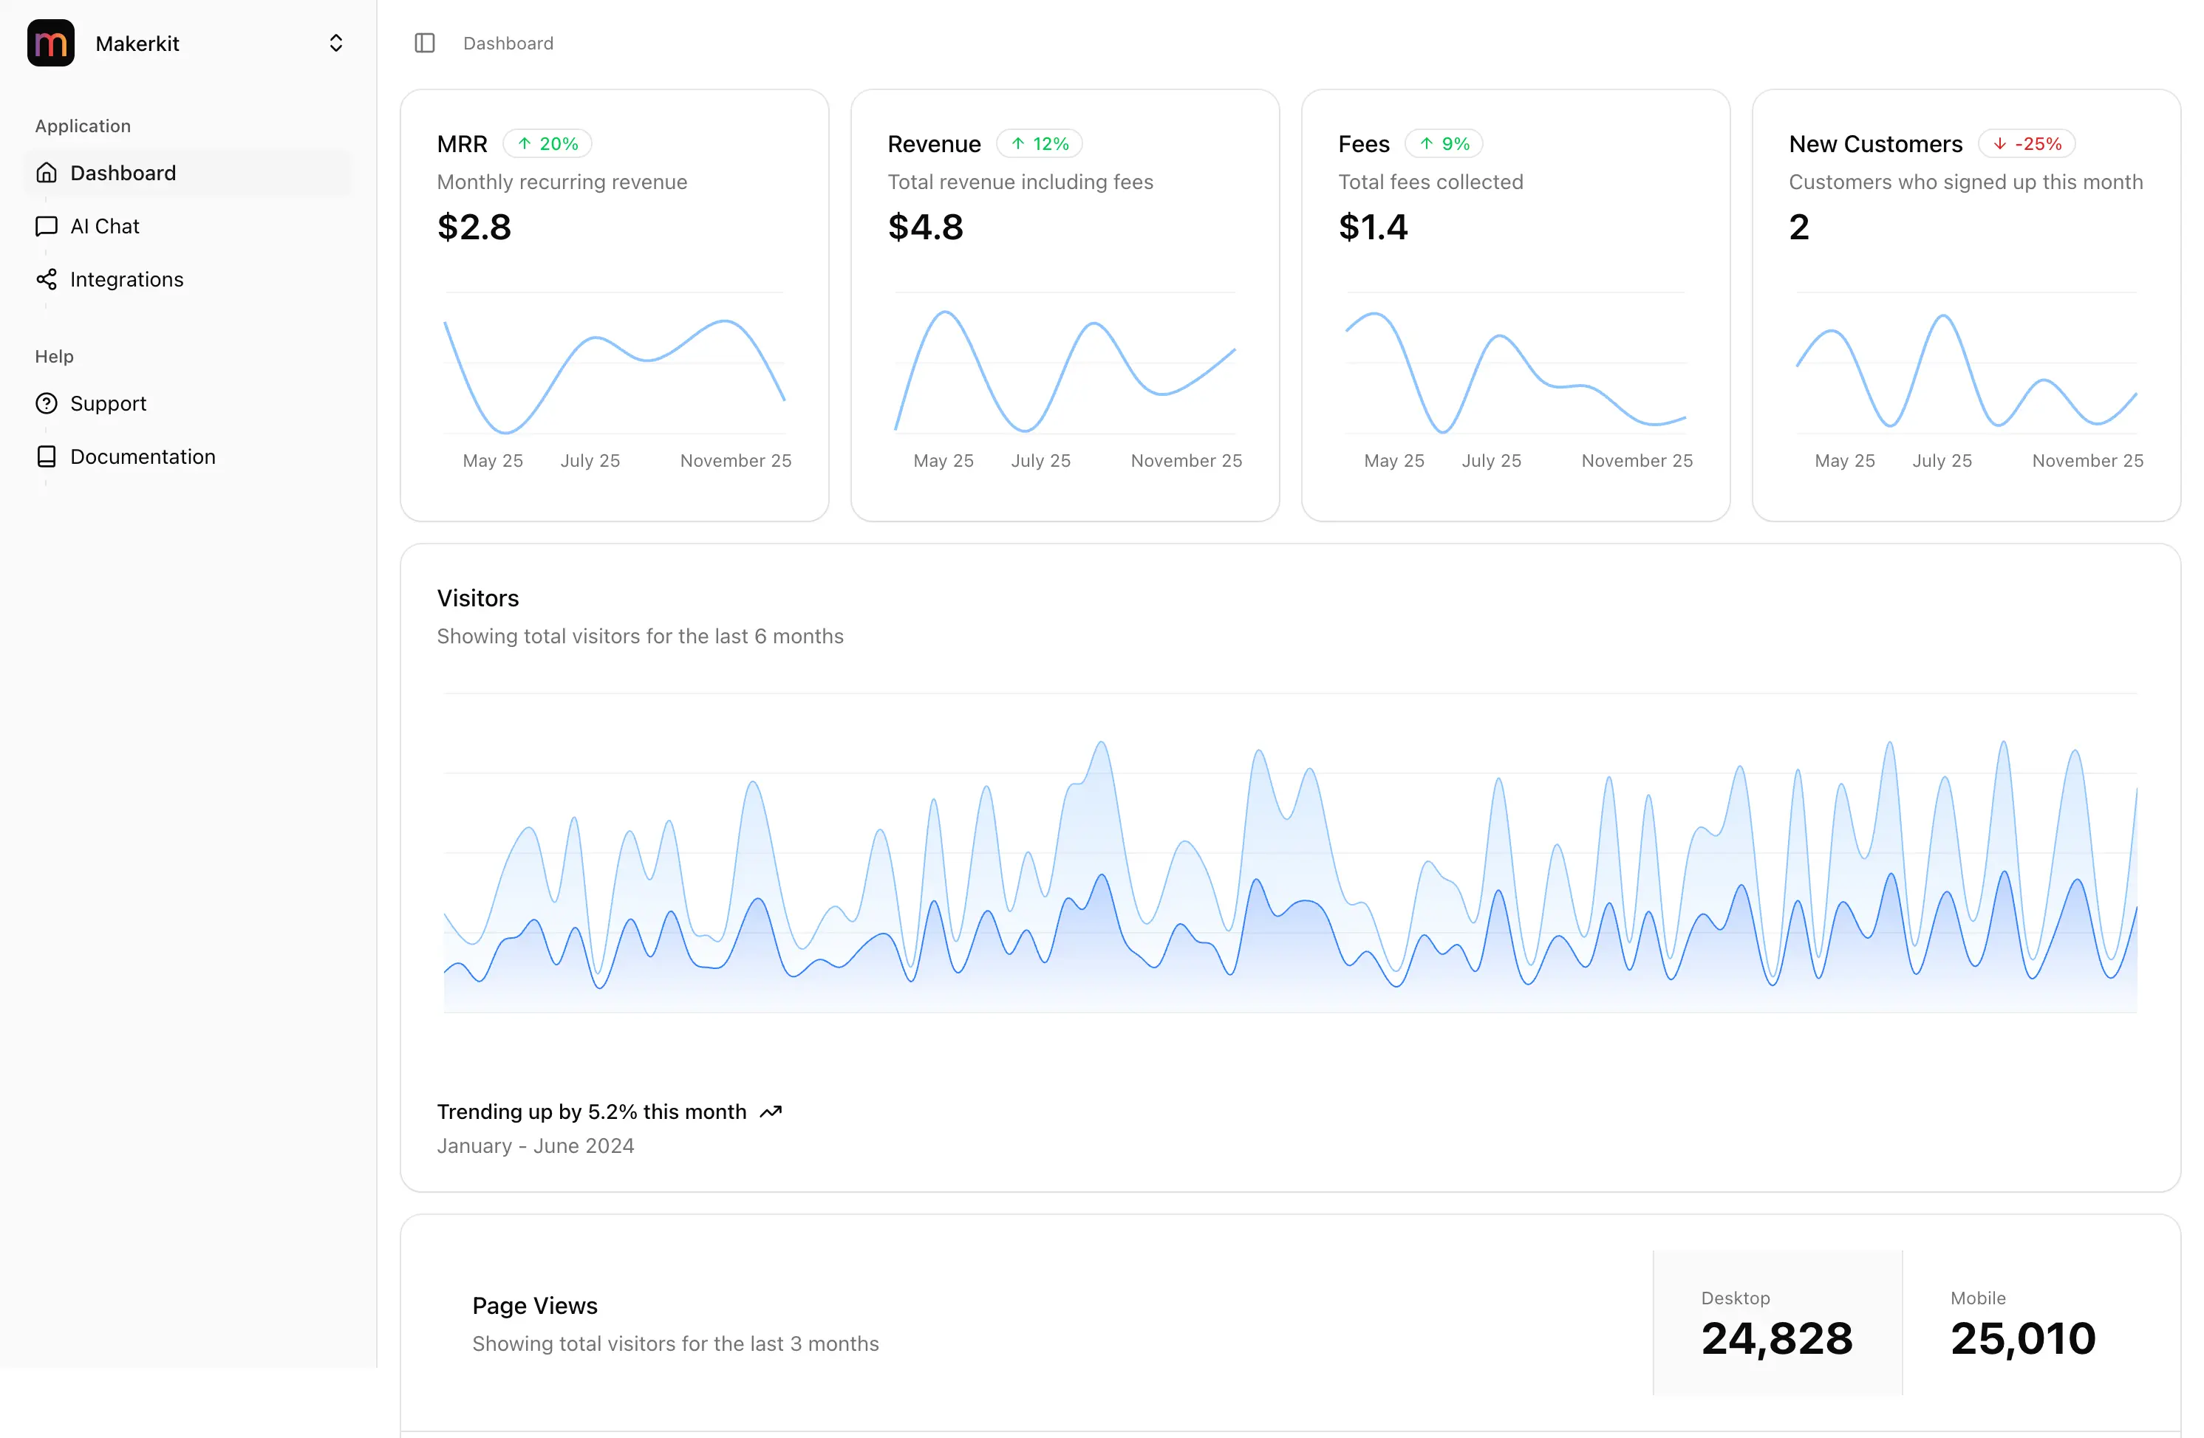Click the New Customers -25% badge
2204x1438 pixels.
point(2026,145)
